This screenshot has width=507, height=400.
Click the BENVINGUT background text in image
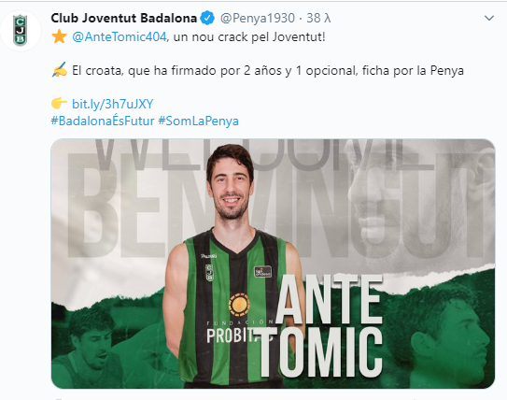(278, 207)
